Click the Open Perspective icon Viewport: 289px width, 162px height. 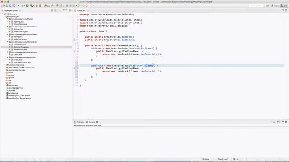[267, 6]
